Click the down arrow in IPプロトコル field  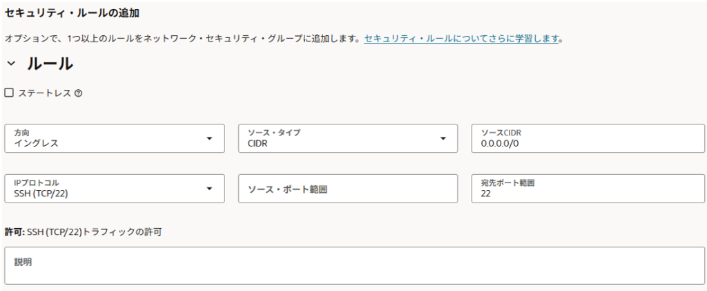[x=210, y=189]
